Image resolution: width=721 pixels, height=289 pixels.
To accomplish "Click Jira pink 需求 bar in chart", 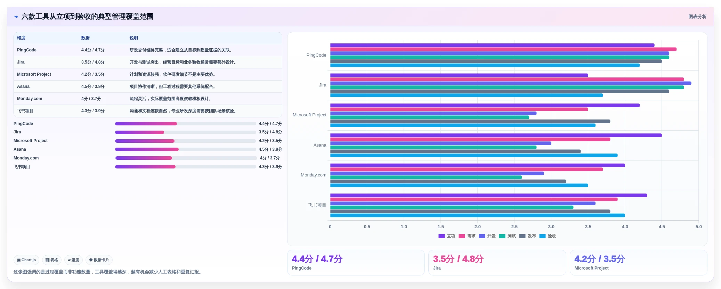I will coord(507,79).
